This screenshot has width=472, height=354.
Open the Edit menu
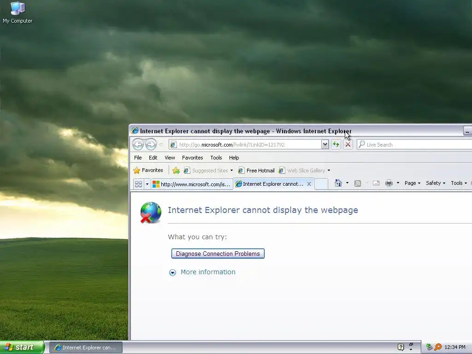(x=153, y=158)
